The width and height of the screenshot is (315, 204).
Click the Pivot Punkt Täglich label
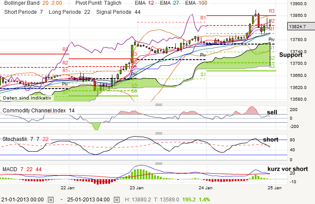point(98,3)
